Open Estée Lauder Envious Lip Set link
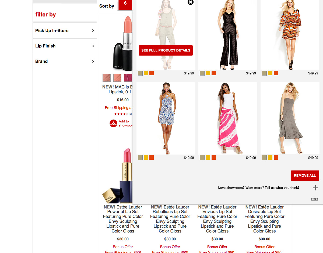This screenshot has height=253, width=323. click(x=217, y=219)
